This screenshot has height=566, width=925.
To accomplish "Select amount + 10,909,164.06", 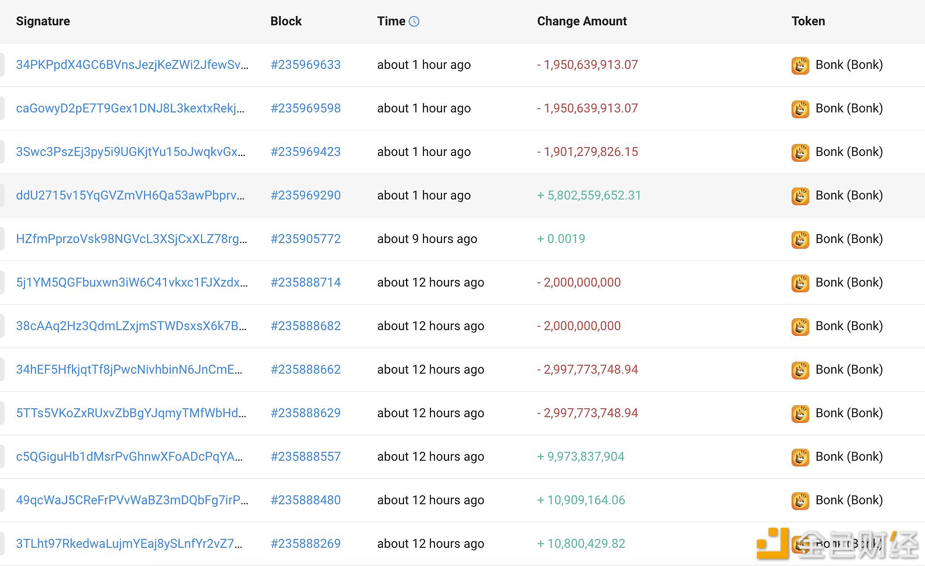I will [x=581, y=500].
